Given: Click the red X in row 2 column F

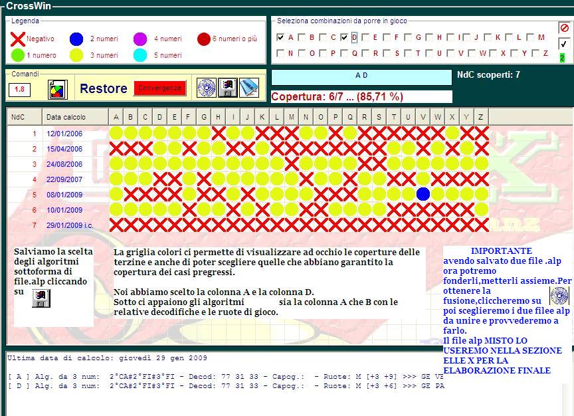Looking at the screenshot, I should [x=189, y=148].
